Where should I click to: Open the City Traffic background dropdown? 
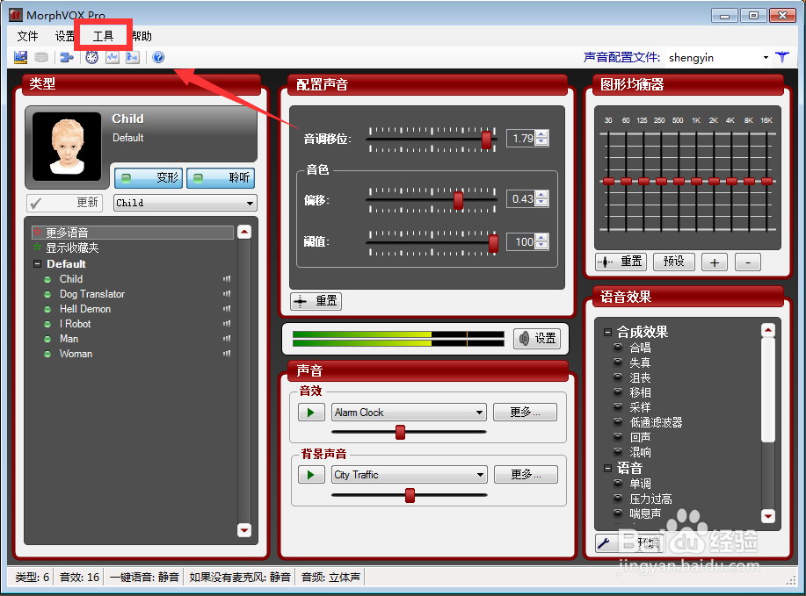(x=409, y=475)
